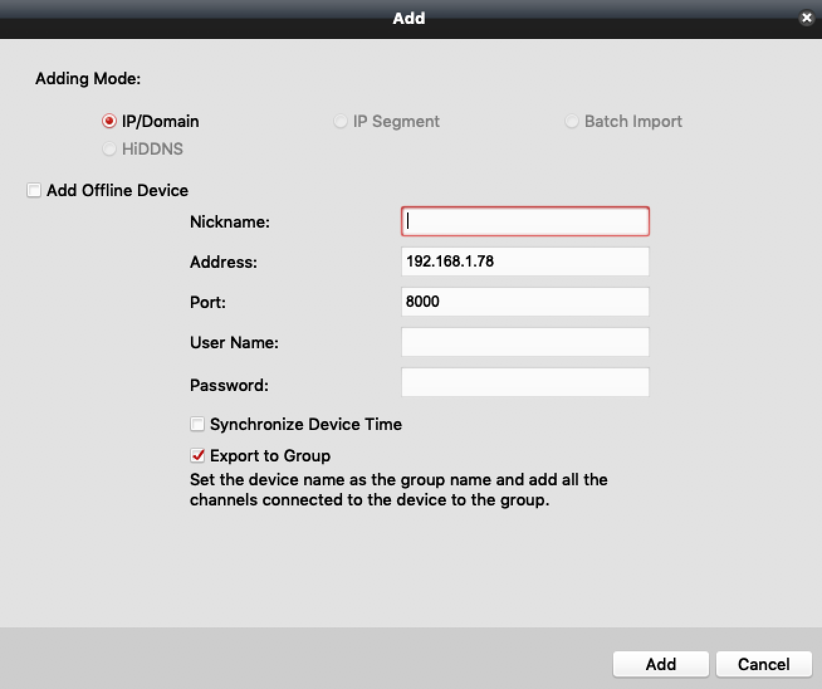Screen dimensions: 822x689
Task: Click the Add title bar text
Action: (409, 18)
